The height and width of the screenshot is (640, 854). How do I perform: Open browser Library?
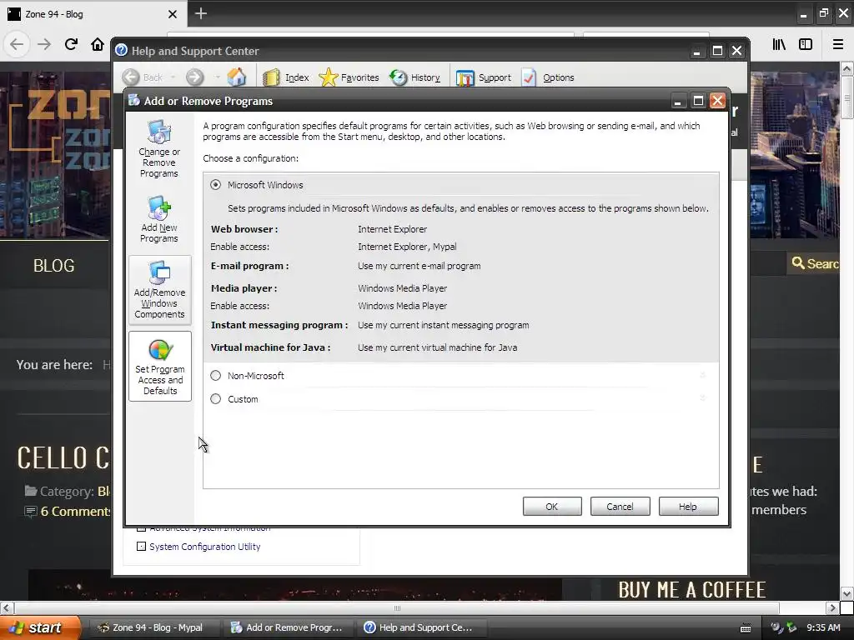tap(779, 45)
